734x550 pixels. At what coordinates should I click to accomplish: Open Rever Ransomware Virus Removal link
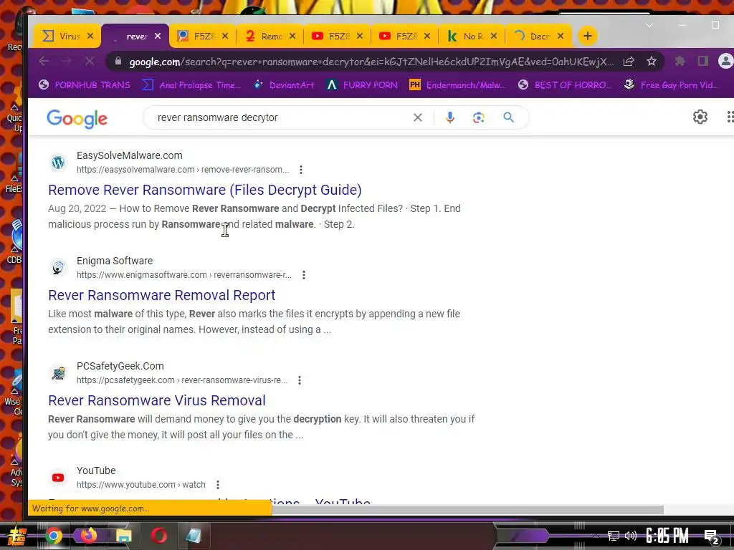point(157,400)
